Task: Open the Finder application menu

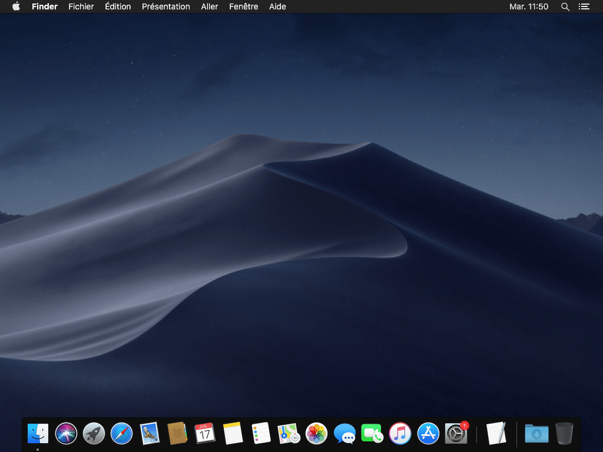Action: click(45, 6)
